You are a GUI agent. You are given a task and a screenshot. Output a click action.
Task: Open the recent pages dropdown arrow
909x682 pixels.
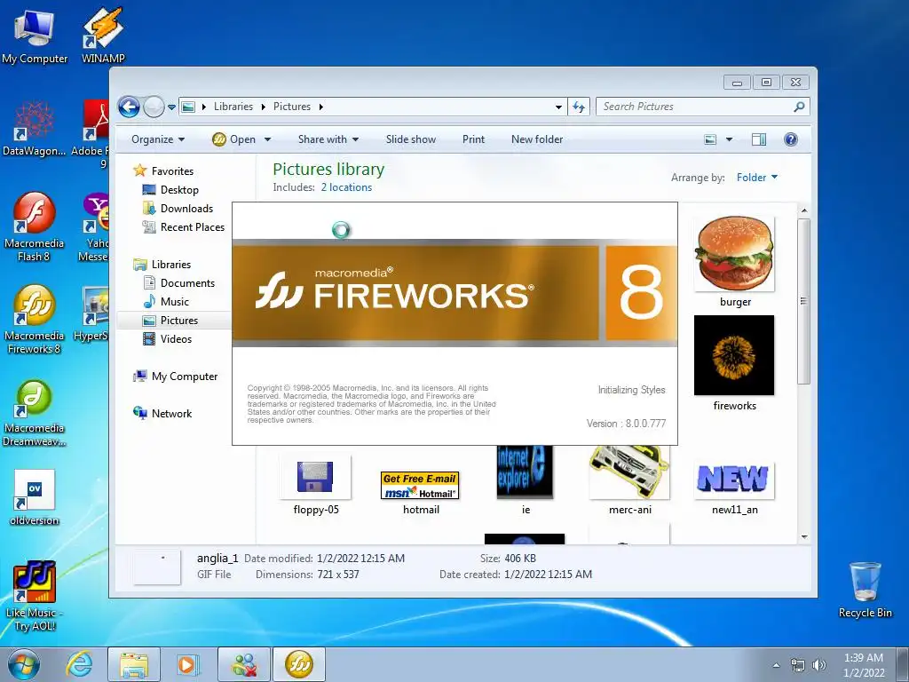coord(171,107)
